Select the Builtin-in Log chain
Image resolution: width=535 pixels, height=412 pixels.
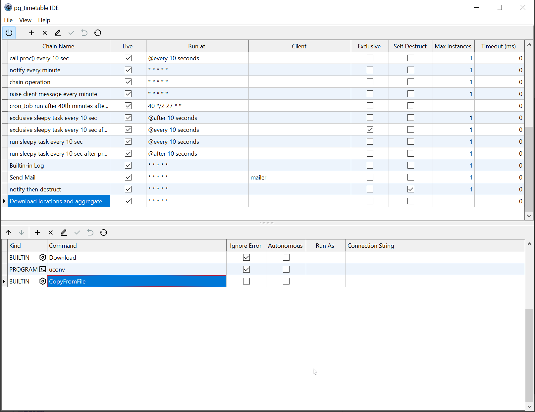[59, 165]
